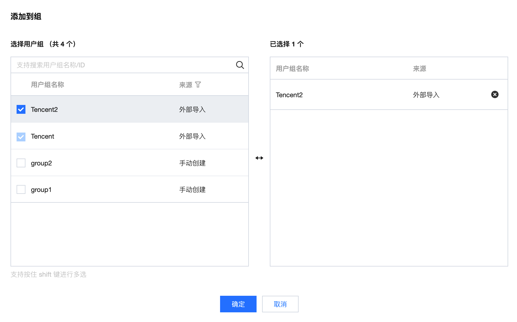Click the 来源 header in left table
This screenshot has width=517, height=322.
click(x=186, y=85)
